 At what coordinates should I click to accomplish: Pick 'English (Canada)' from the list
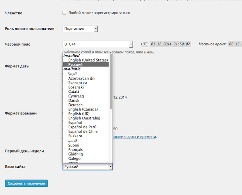click(x=83, y=109)
